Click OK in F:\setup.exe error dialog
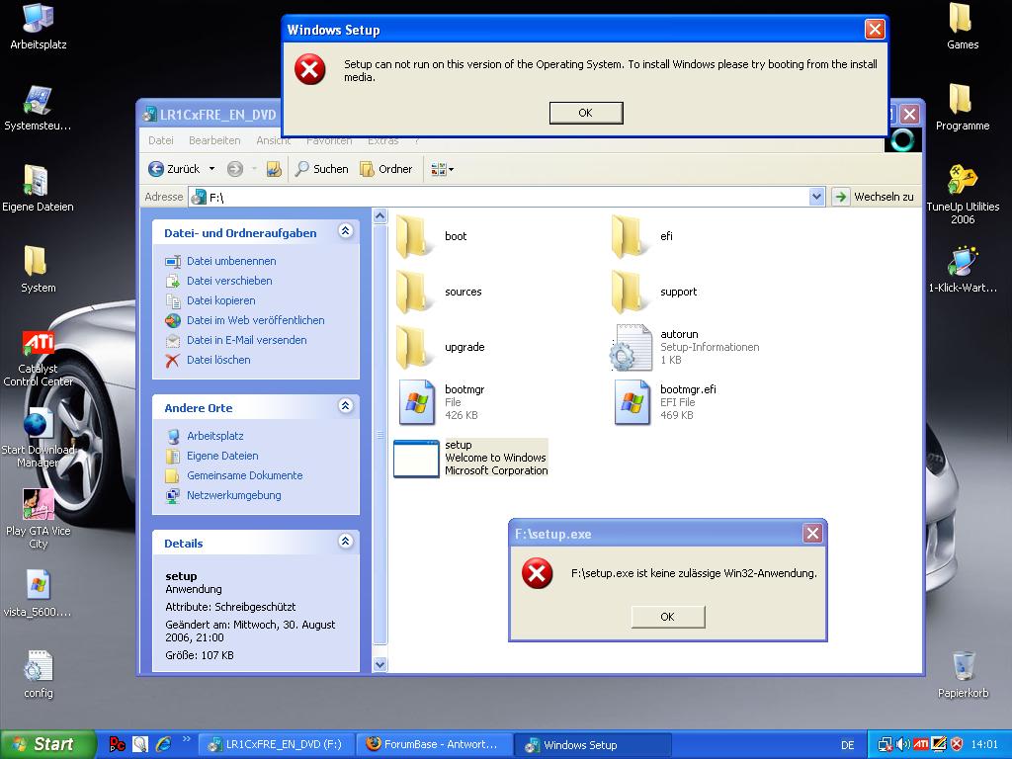Image resolution: width=1012 pixels, height=759 pixels. [668, 617]
